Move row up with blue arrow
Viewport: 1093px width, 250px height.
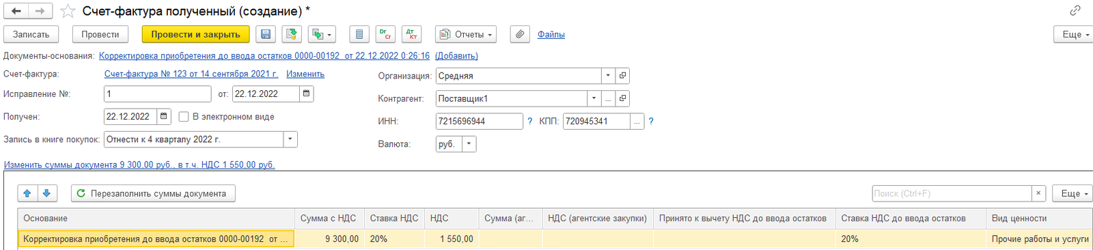[x=27, y=193]
